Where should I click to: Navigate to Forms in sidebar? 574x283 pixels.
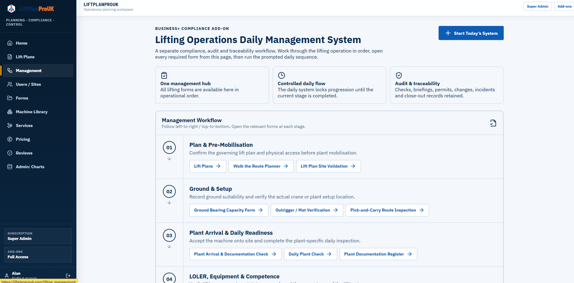pyautogui.click(x=38, y=98)
